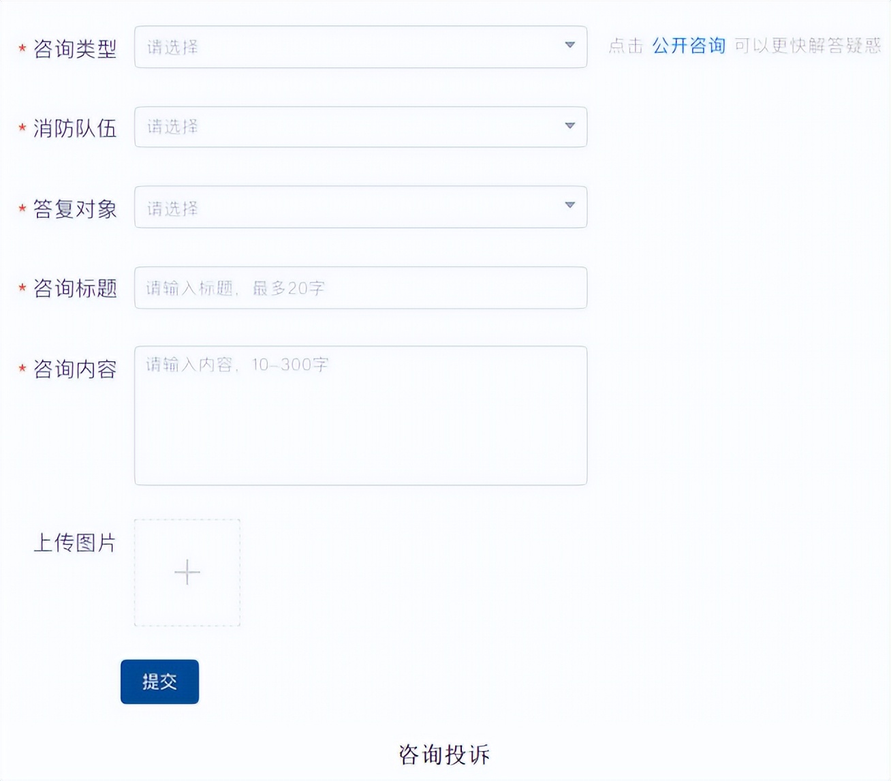This screenshot has height=781, width=891.
Task: Select the 咨询标题 title input field
Action: (361, 288)
